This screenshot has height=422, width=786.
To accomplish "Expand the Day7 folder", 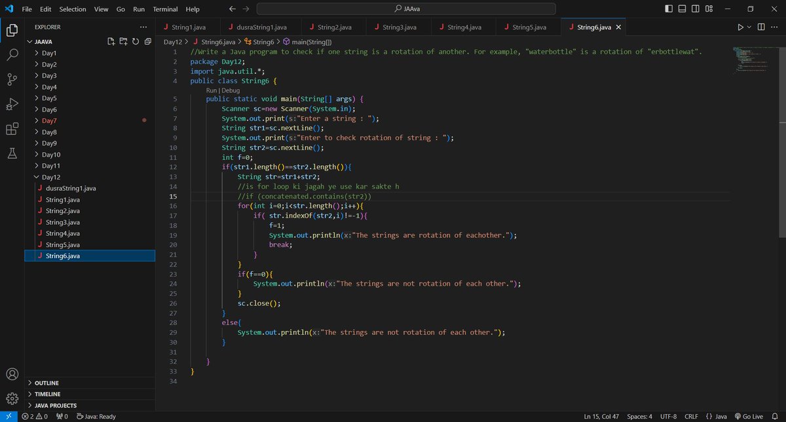I will [x=90, y=121].
